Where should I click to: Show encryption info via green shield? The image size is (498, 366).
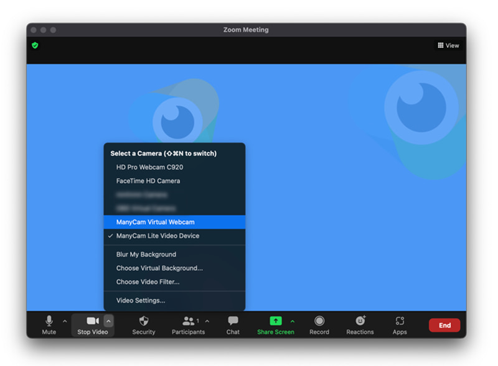(35, 45)
